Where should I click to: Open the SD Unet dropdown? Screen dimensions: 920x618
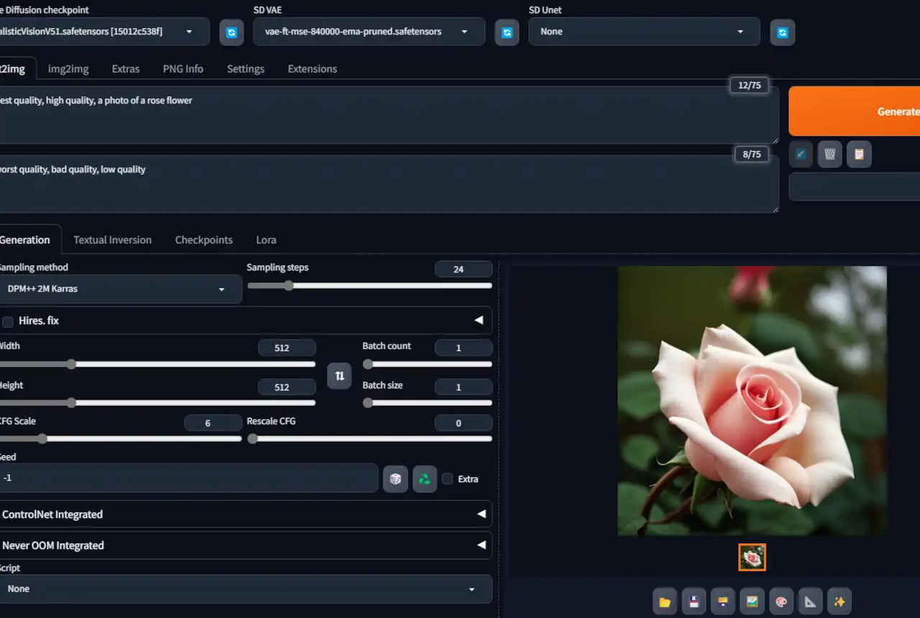pos(643,32)
